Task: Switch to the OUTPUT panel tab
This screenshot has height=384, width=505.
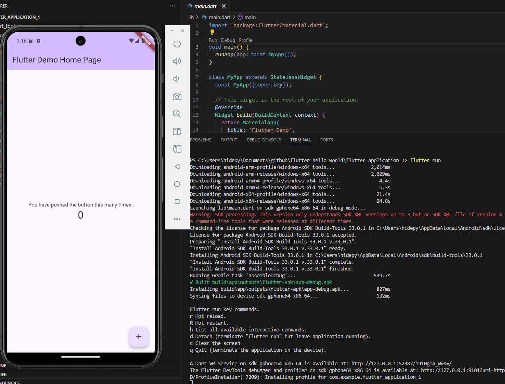Action: click(x=229, y=140)
